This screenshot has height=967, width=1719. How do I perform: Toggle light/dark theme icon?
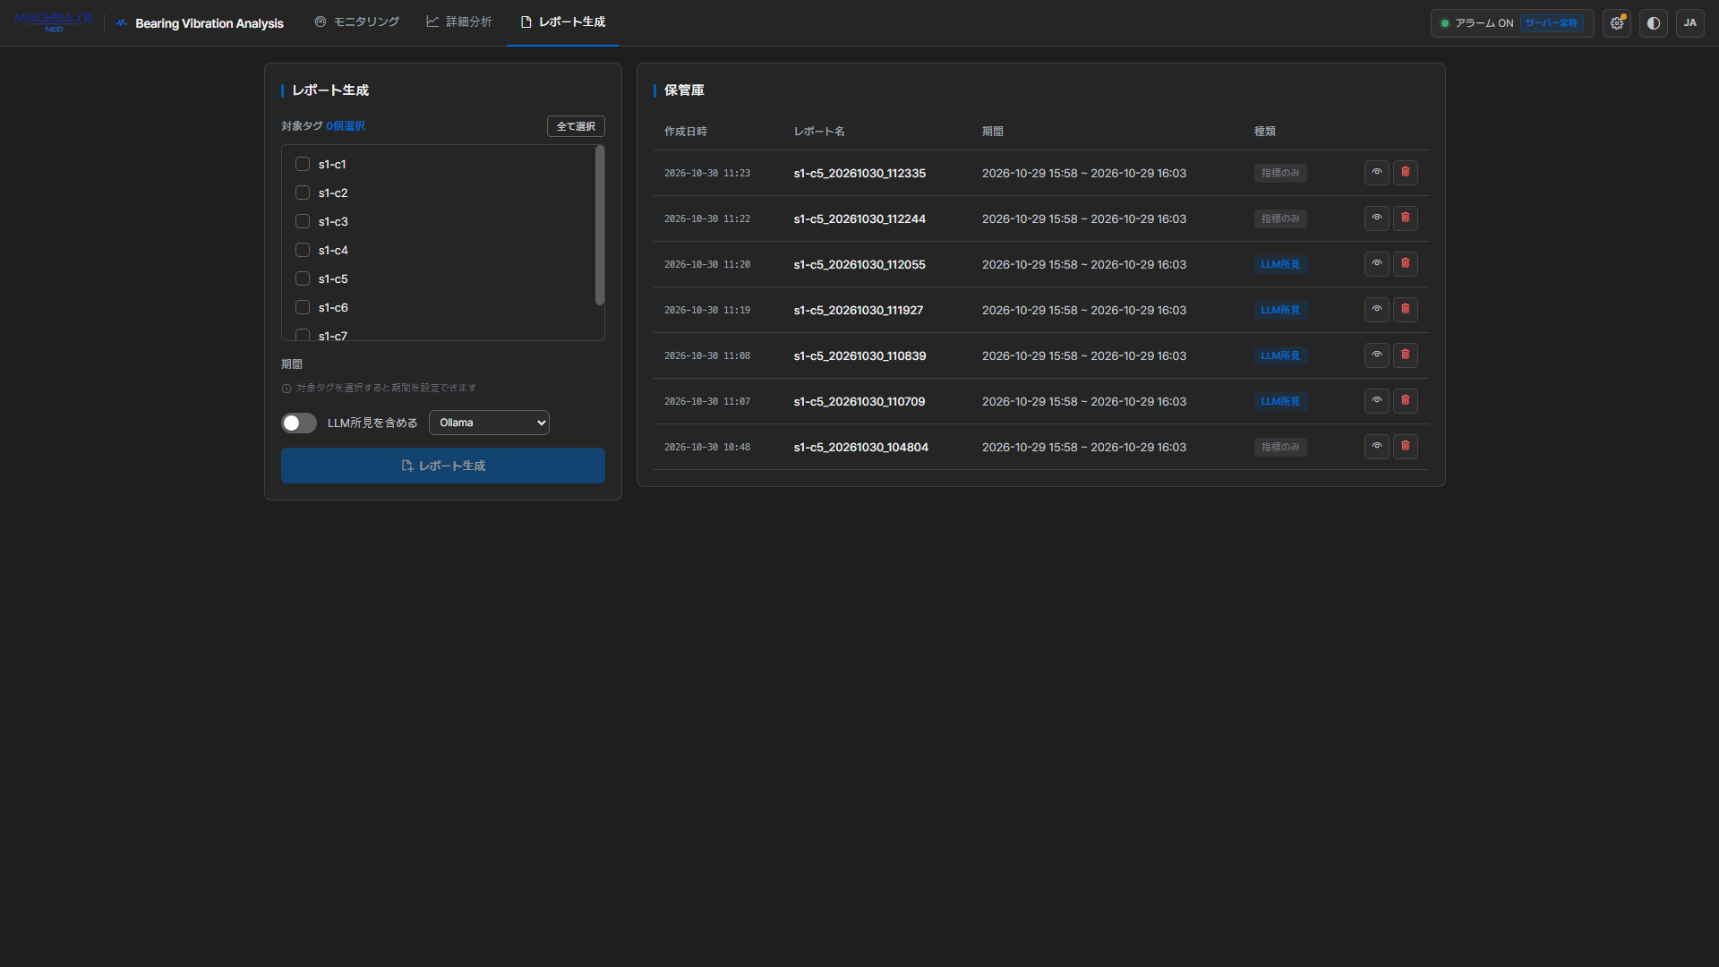(1654, 23)
